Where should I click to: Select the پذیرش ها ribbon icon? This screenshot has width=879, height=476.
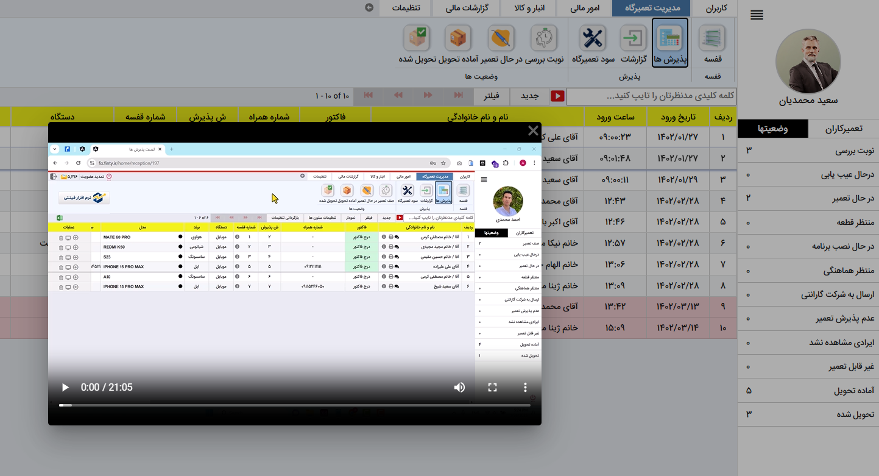point(670,43)
